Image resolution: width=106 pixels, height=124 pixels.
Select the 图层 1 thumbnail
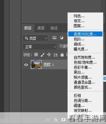pyautogui.click(x=36, y=65)
